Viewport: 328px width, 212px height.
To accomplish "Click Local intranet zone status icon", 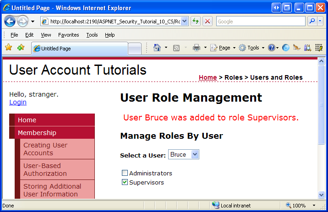I will 215,205.
